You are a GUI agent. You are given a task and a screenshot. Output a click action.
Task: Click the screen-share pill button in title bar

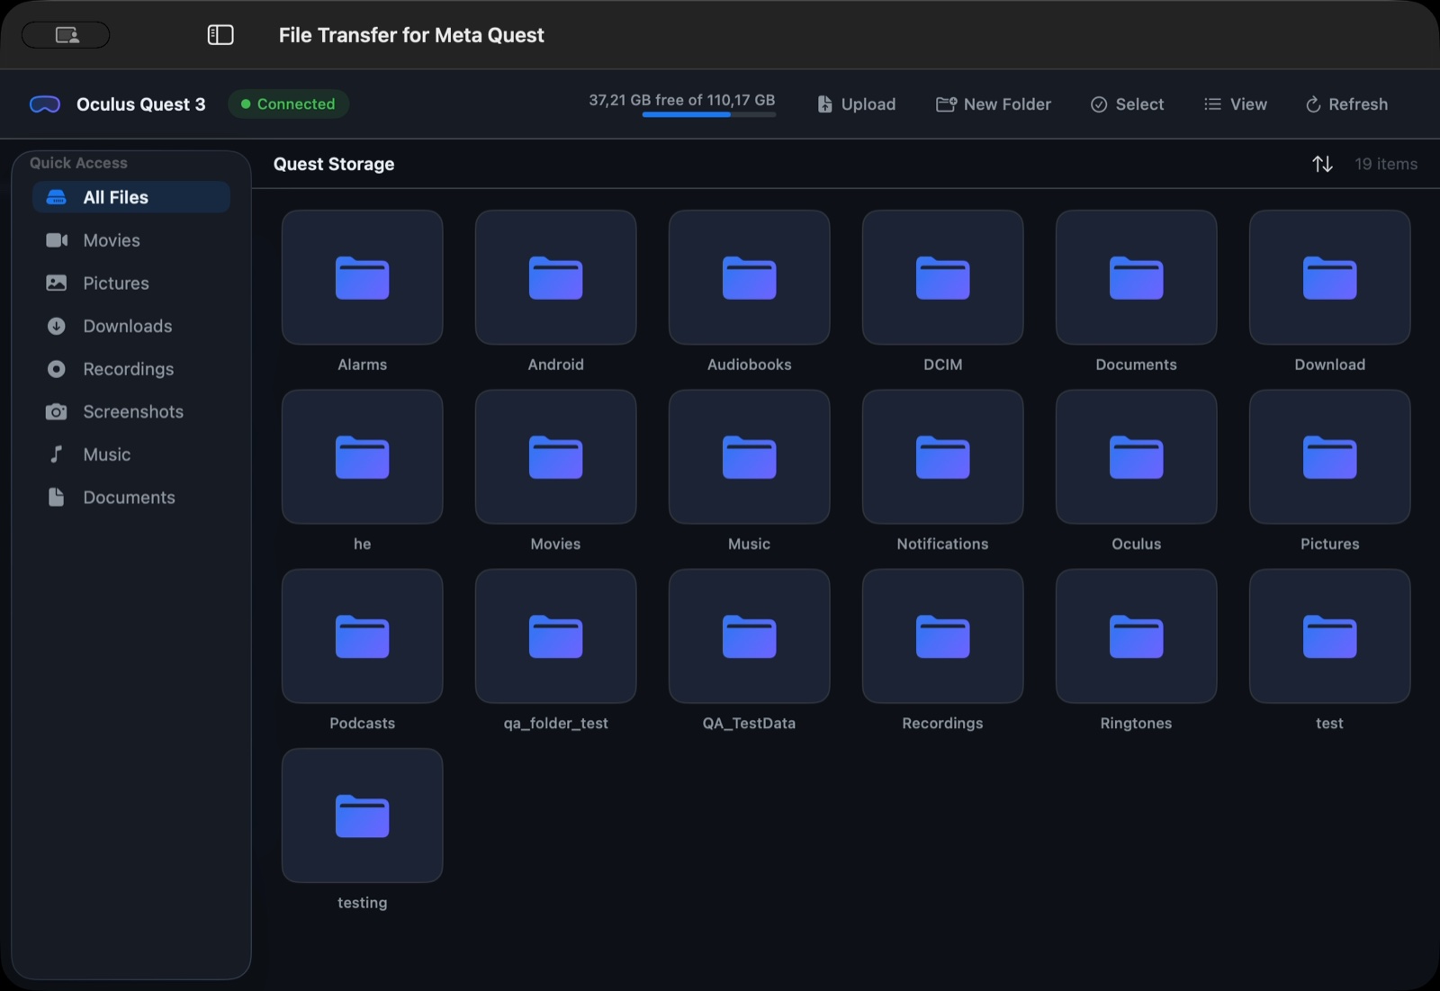(x=66, y=35)
